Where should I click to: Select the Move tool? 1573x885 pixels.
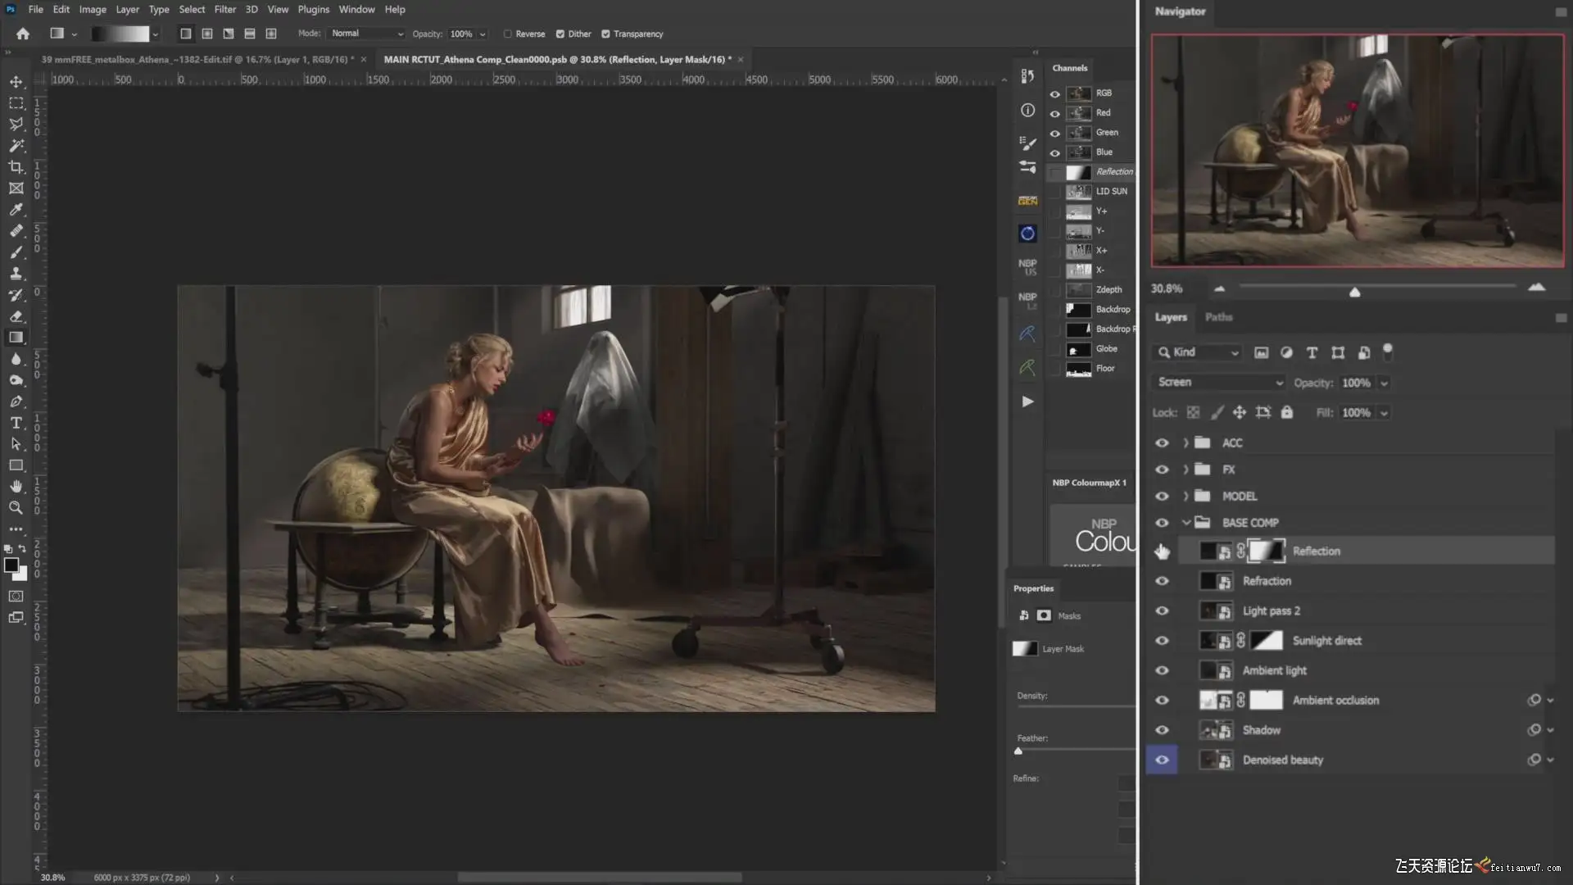(x=16, y=82)
